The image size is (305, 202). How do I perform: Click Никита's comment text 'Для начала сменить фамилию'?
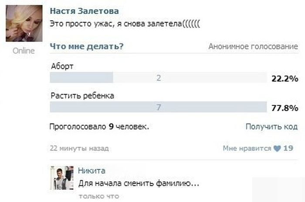pos(139,184)
